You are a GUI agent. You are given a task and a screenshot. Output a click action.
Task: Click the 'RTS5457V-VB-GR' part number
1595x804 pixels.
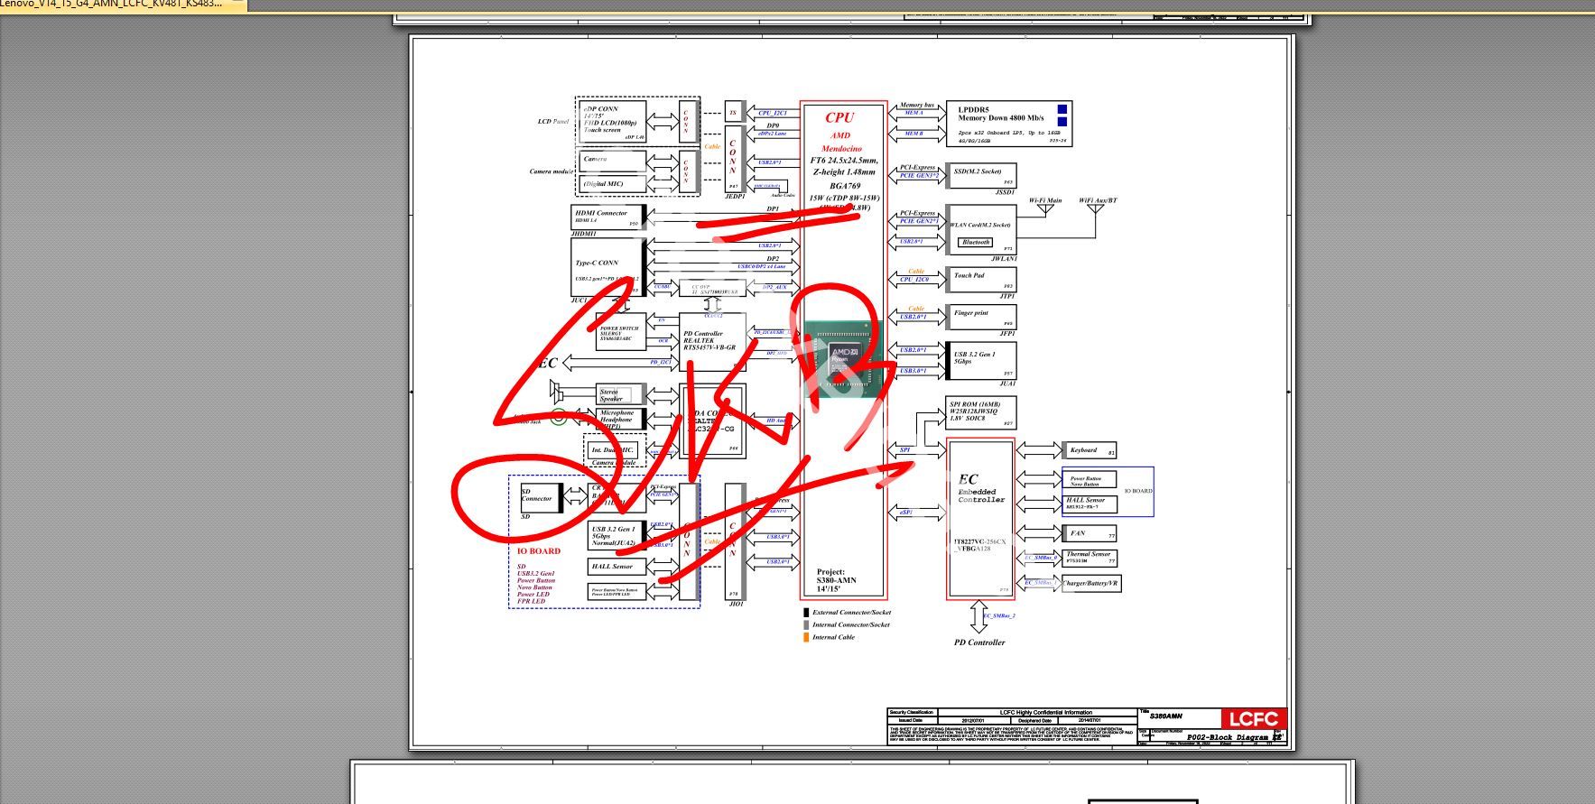click(x=709, y=347)
